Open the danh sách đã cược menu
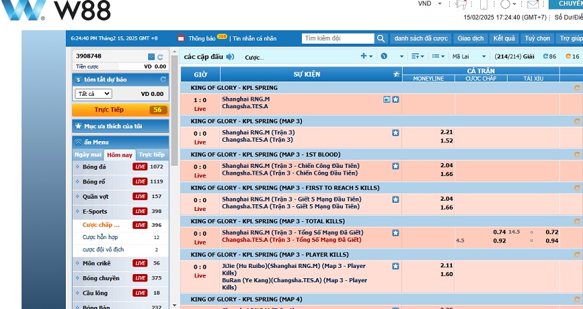Image resolution: width=583 pixels, height=309 pixels. (x=420, y=38)
